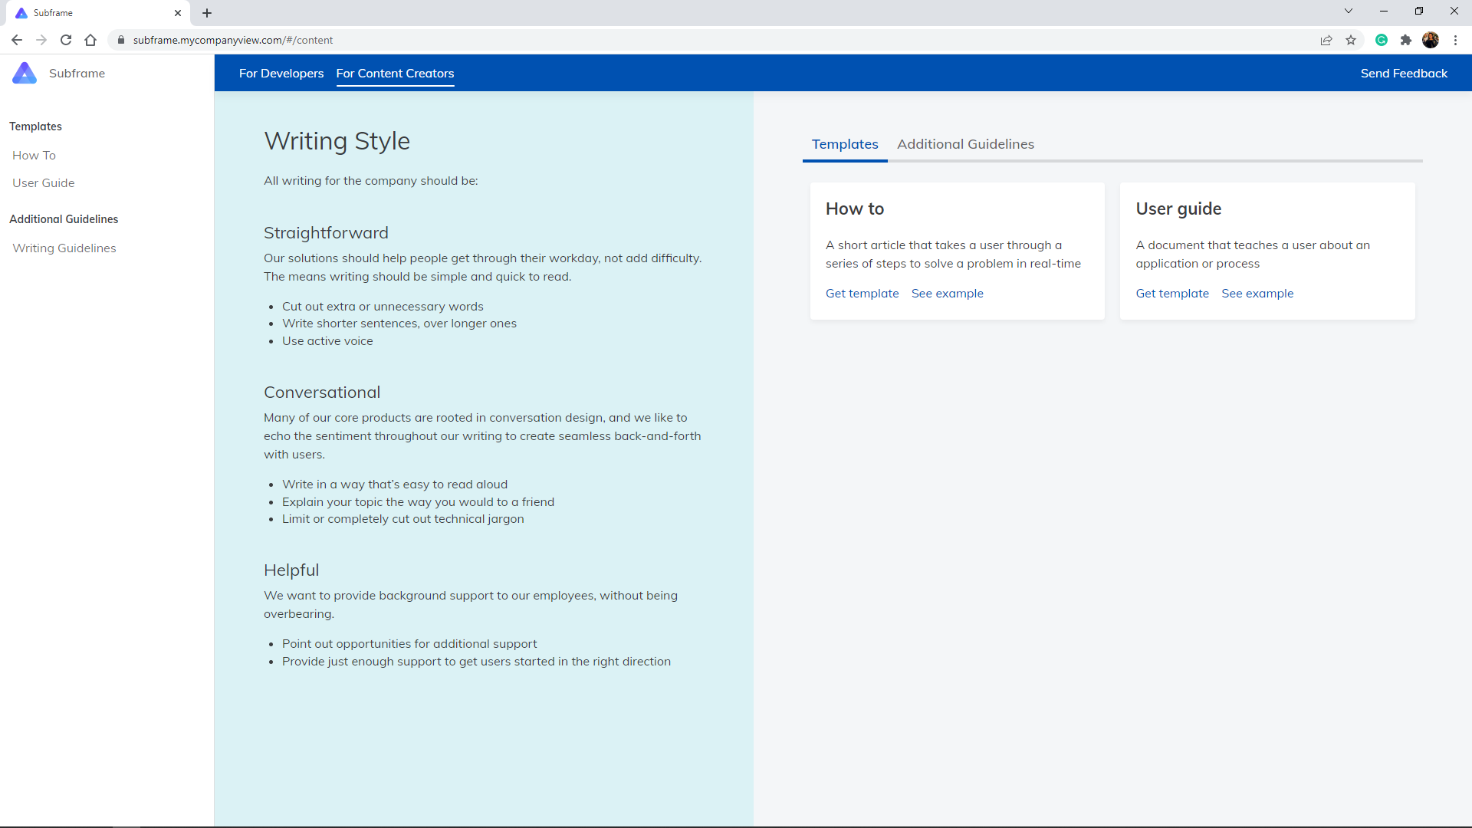1472x828 pixels.
Task: Open a new browser tab
Action: [207, 13]
